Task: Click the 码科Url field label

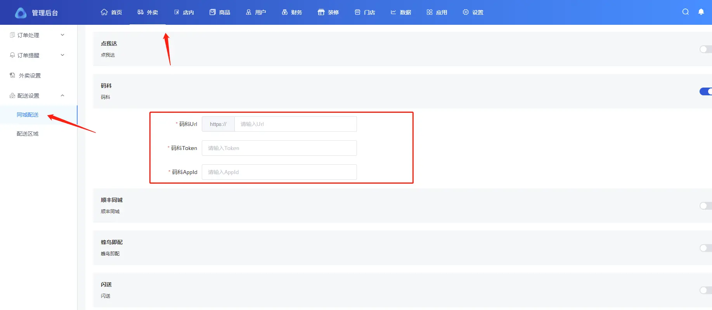Action: 188,124
